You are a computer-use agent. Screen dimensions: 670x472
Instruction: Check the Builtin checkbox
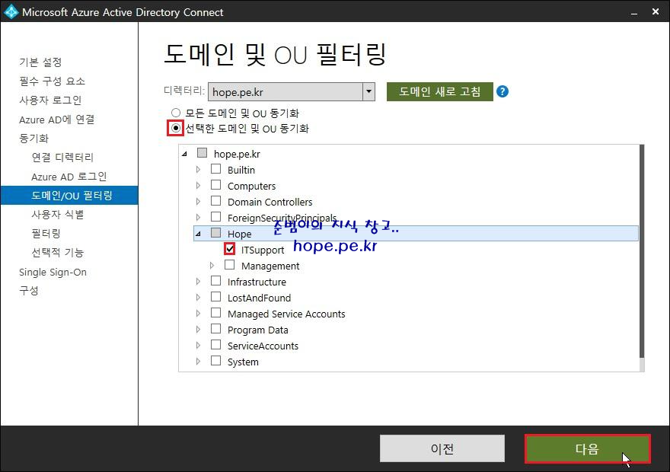pos(215,169)
